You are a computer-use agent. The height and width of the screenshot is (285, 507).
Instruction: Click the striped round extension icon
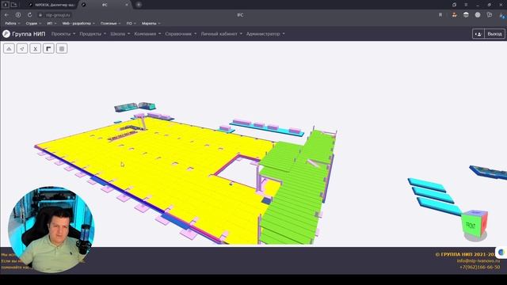point(466,15)
